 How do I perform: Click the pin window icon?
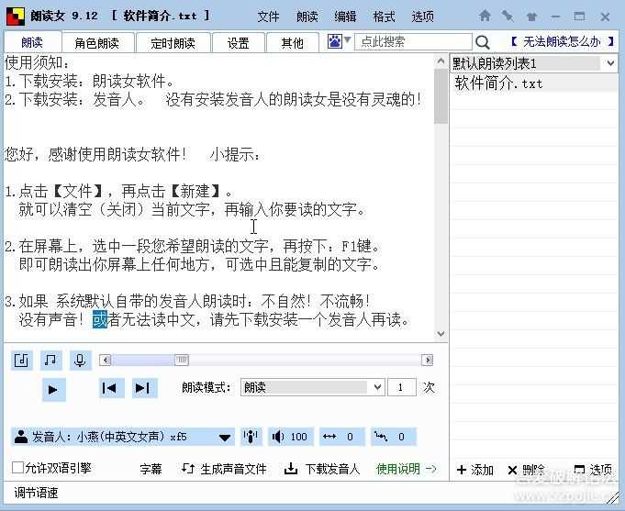(x=508, y=16)
